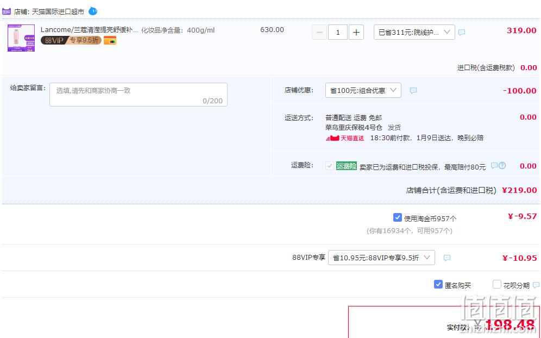Toggle the 运费险 checkbox
This screenshot has height=338, width=541.
coord(330,166)
